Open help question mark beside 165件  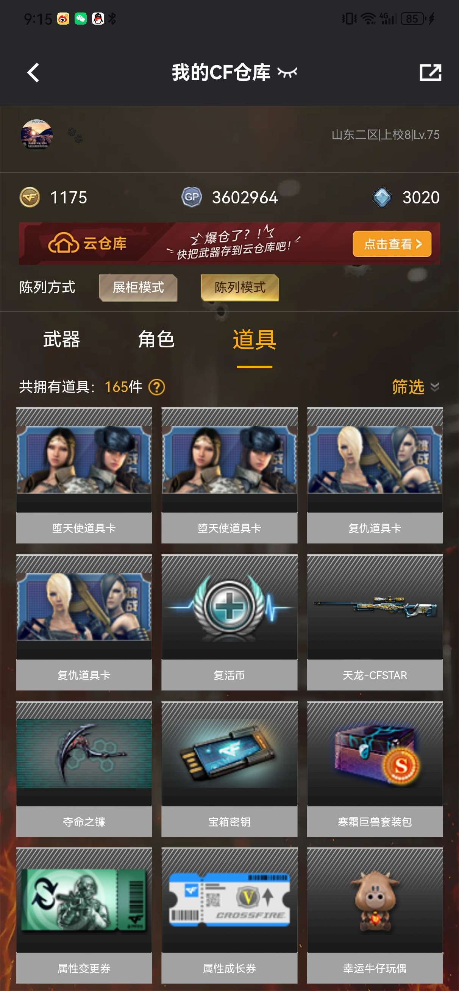click(156, 387)
